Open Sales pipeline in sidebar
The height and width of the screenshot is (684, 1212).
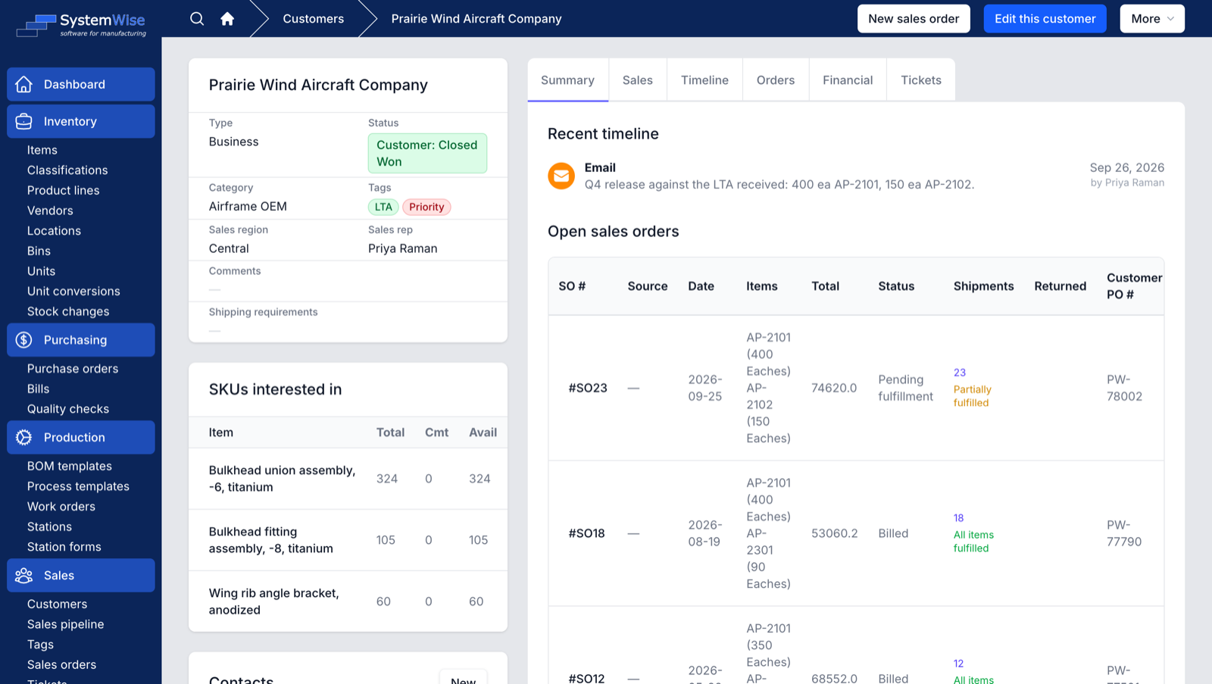point(66,624)
